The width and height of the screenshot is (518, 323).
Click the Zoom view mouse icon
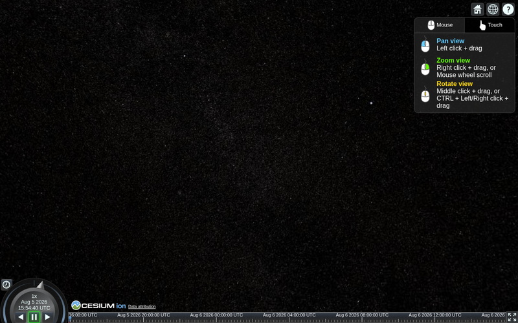coord(425,68)
